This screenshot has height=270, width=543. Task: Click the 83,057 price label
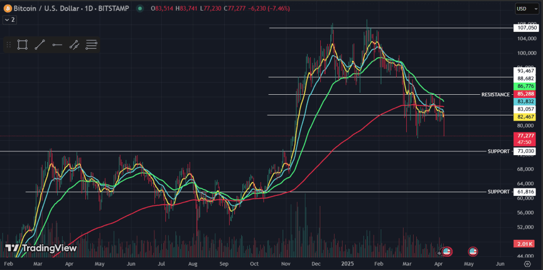coord(524,109)
